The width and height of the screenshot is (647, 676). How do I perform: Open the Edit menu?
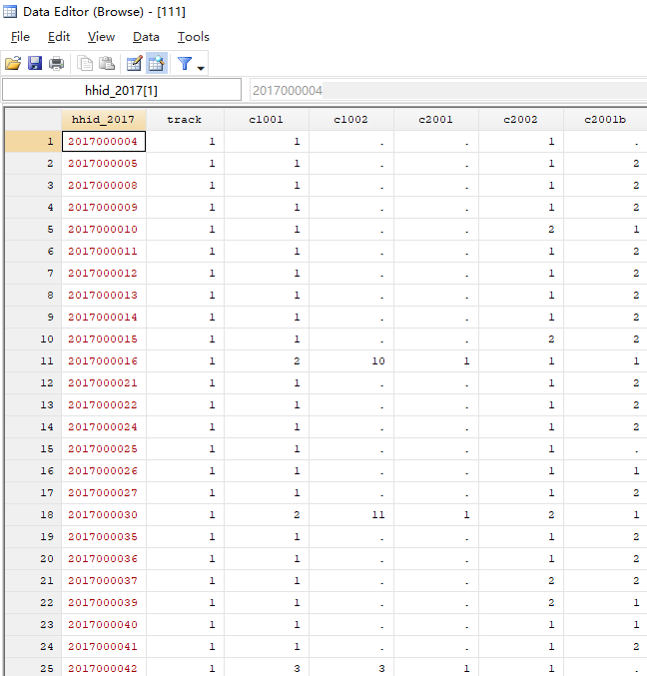[59, 37]
